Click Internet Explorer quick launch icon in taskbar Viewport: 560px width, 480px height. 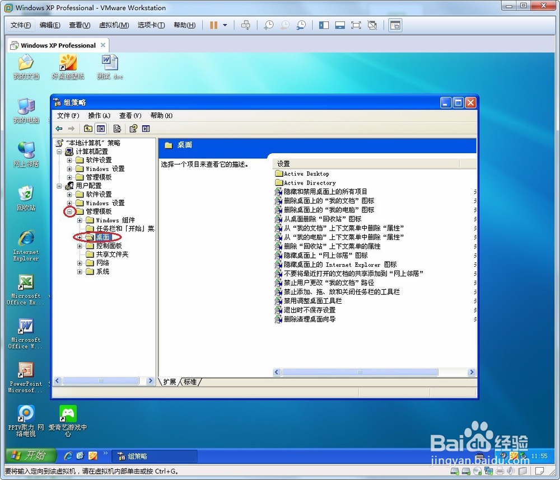coord(68,456)
